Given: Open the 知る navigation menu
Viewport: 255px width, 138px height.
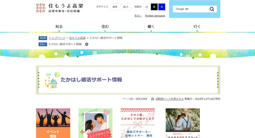Looking at the screenshot, I should coord(59,27).
